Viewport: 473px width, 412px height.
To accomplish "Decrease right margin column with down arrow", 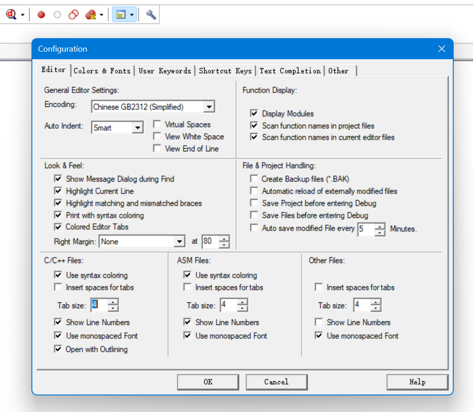I will (x=224, y=245).
